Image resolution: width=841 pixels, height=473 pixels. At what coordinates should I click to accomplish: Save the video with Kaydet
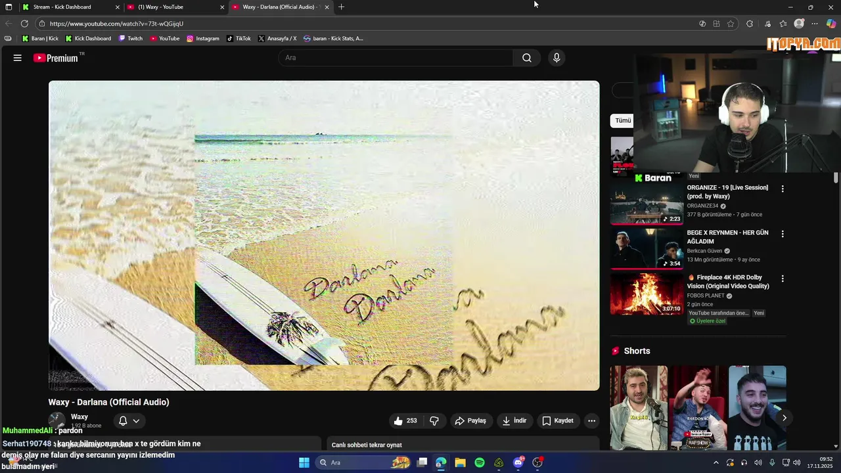pyautogui.click(x=558, y=420)
